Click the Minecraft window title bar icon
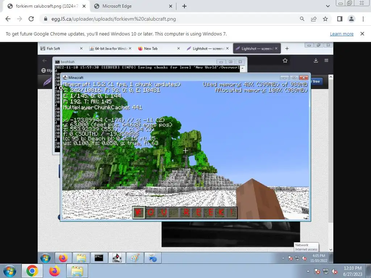This screenshot has width=371, height=278. (x=65, y=77)
